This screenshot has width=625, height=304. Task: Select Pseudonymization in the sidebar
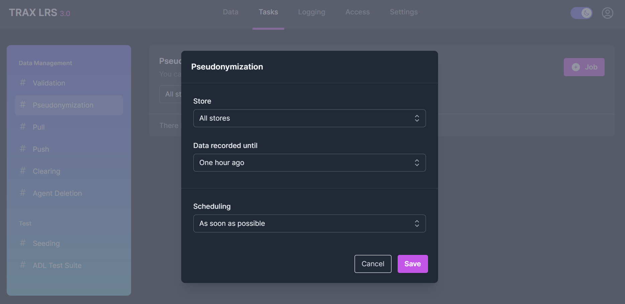coord(63,105)
